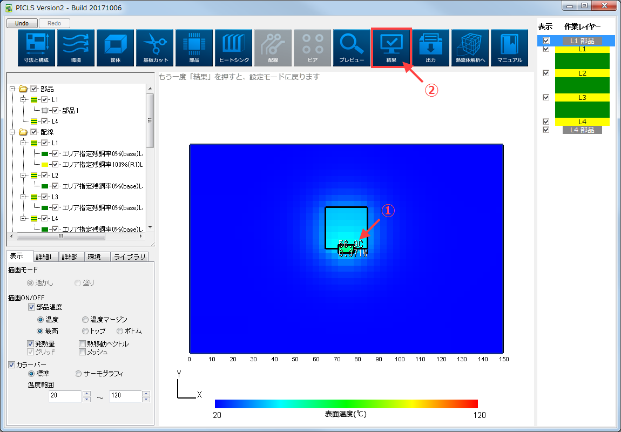621x432 pixels.
Task: Uncheck the 部品温度 checkbox
Action: click(x=31, y=307)
